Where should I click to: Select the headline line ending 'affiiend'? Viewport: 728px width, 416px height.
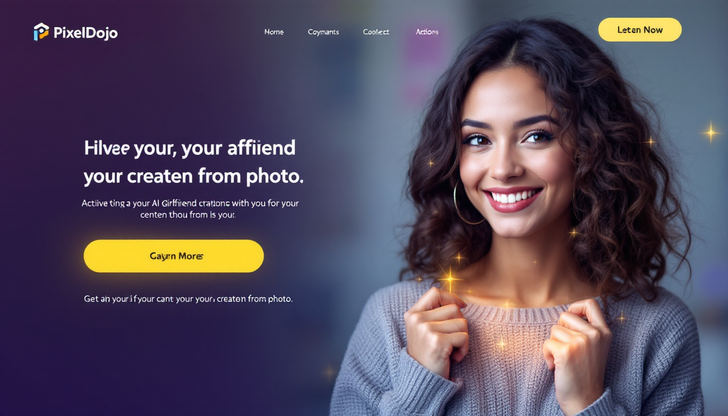click(190, 148)
